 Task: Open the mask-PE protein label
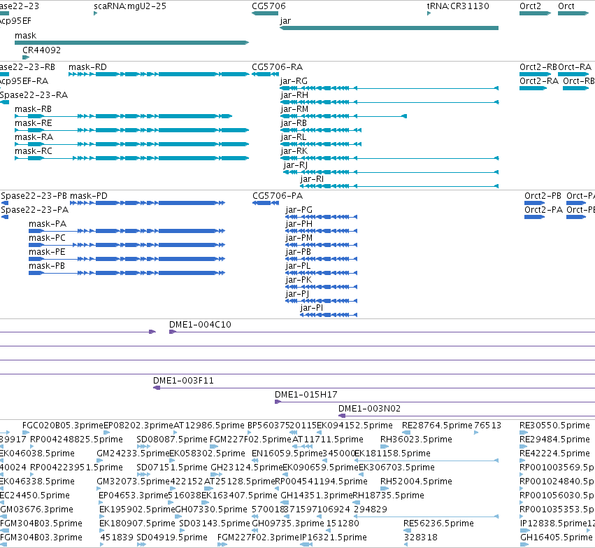coord(47,252)
